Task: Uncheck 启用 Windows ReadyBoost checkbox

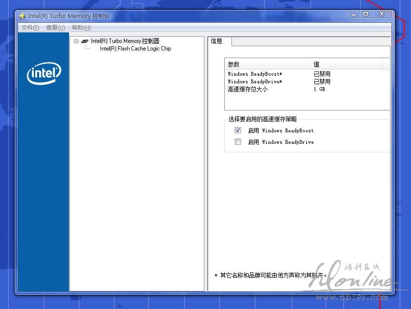Action: (238, 130)
